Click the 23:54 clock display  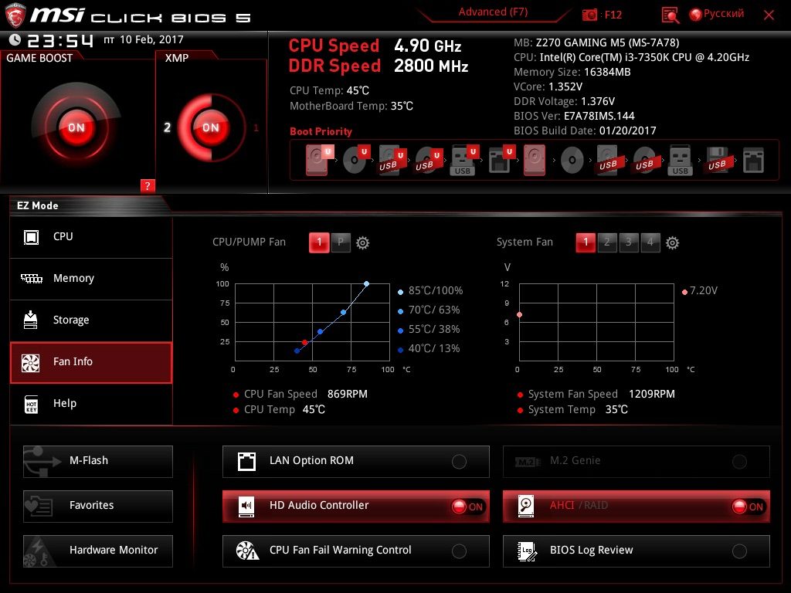[60, 40]
